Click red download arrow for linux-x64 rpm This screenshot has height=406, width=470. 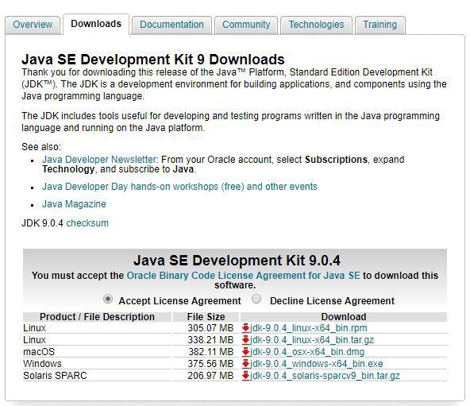tap(246, 327)
